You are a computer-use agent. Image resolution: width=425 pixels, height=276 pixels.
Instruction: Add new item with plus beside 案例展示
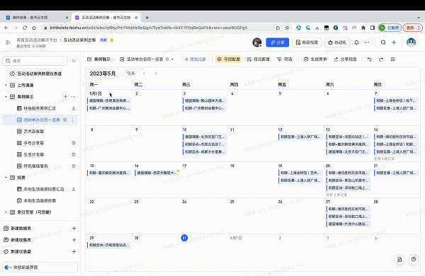pos(65,97)
